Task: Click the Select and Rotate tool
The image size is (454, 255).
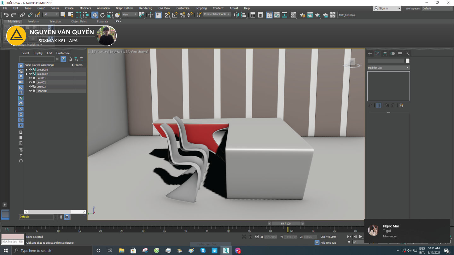Action: (102, 15)
